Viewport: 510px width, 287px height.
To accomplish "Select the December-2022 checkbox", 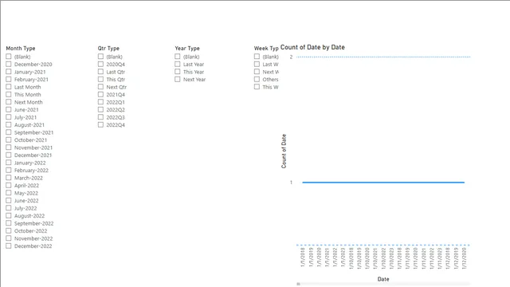I will [x=9, y=246].
